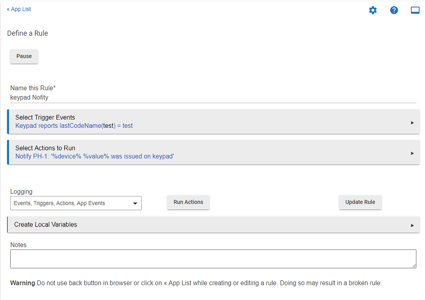Expand arrow on Select Actions to Run row
Screen dimensions: 425x300
(x=412, y=153)
